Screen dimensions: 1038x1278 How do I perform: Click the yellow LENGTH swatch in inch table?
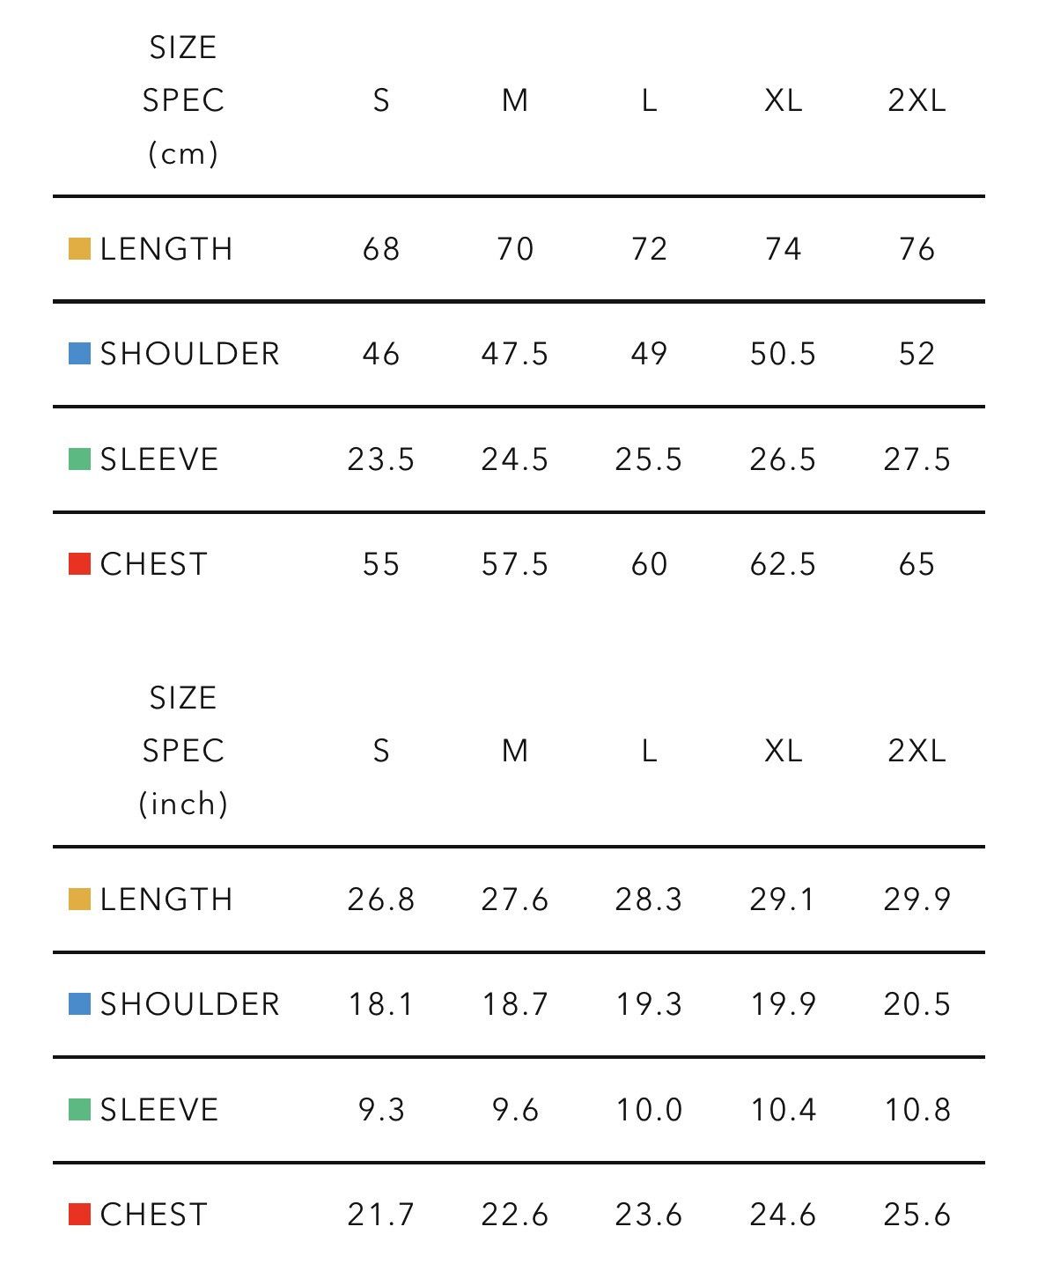(79, 900)
